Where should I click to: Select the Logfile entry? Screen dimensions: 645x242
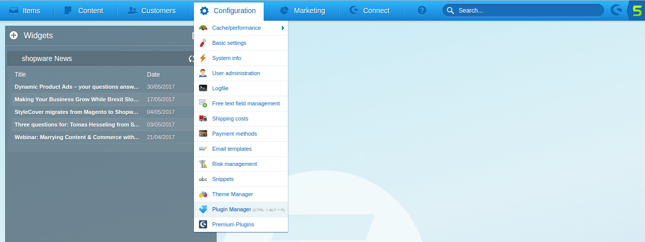point(241,88)
